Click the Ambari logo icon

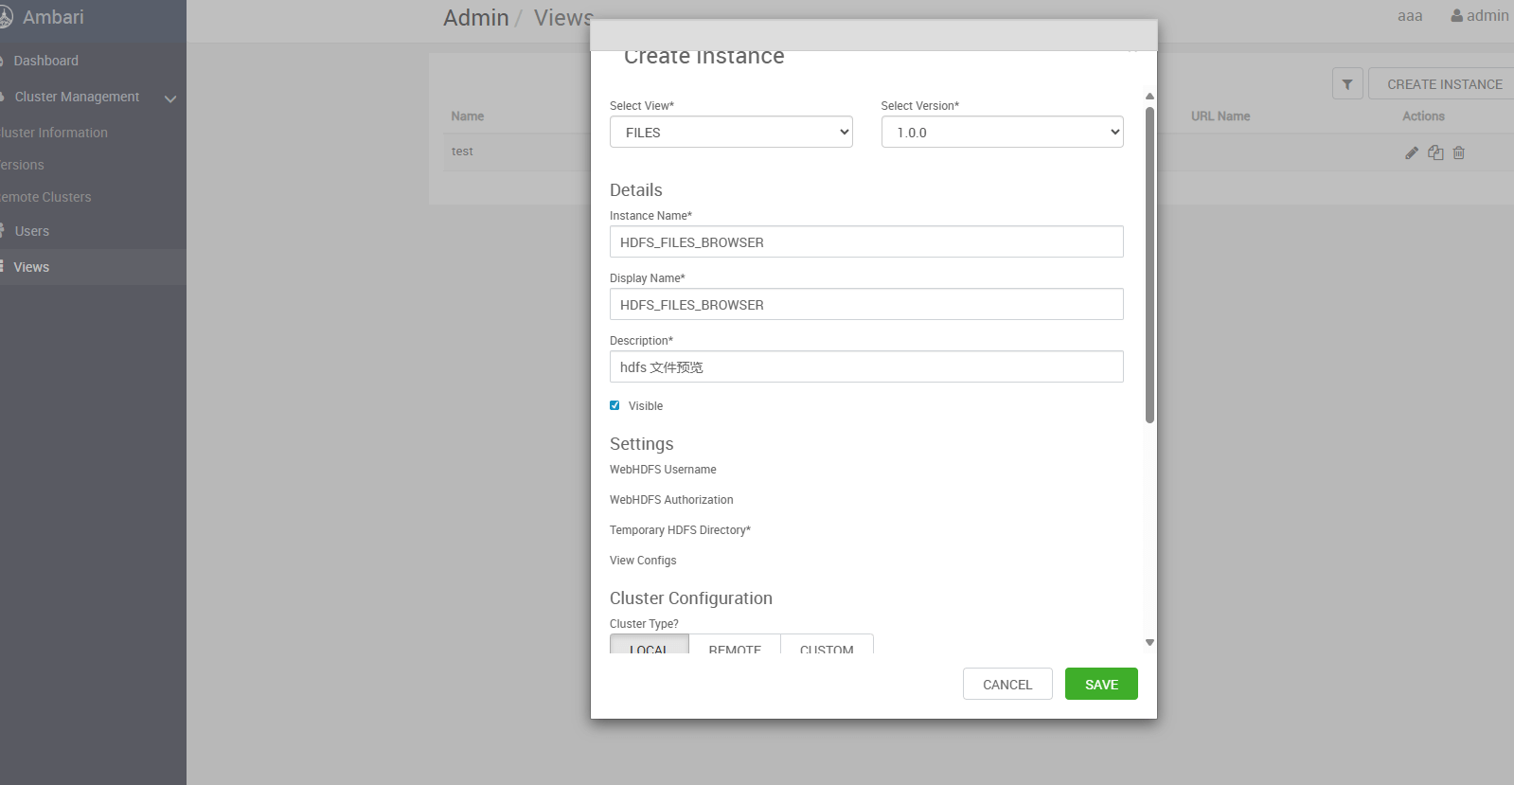tap(6, 17)
